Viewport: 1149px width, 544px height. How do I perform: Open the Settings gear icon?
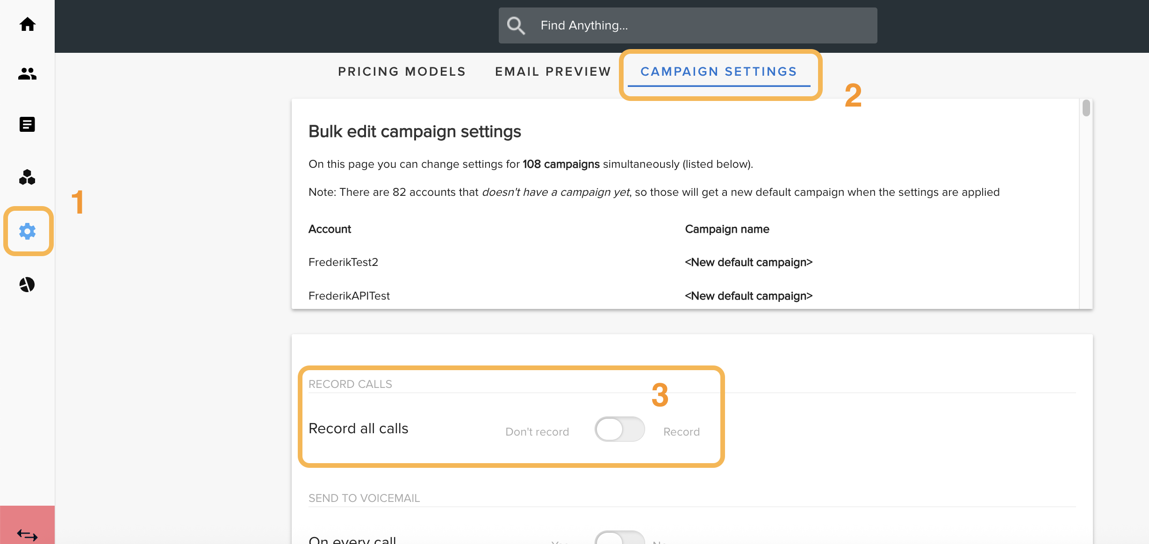point(28,231)
